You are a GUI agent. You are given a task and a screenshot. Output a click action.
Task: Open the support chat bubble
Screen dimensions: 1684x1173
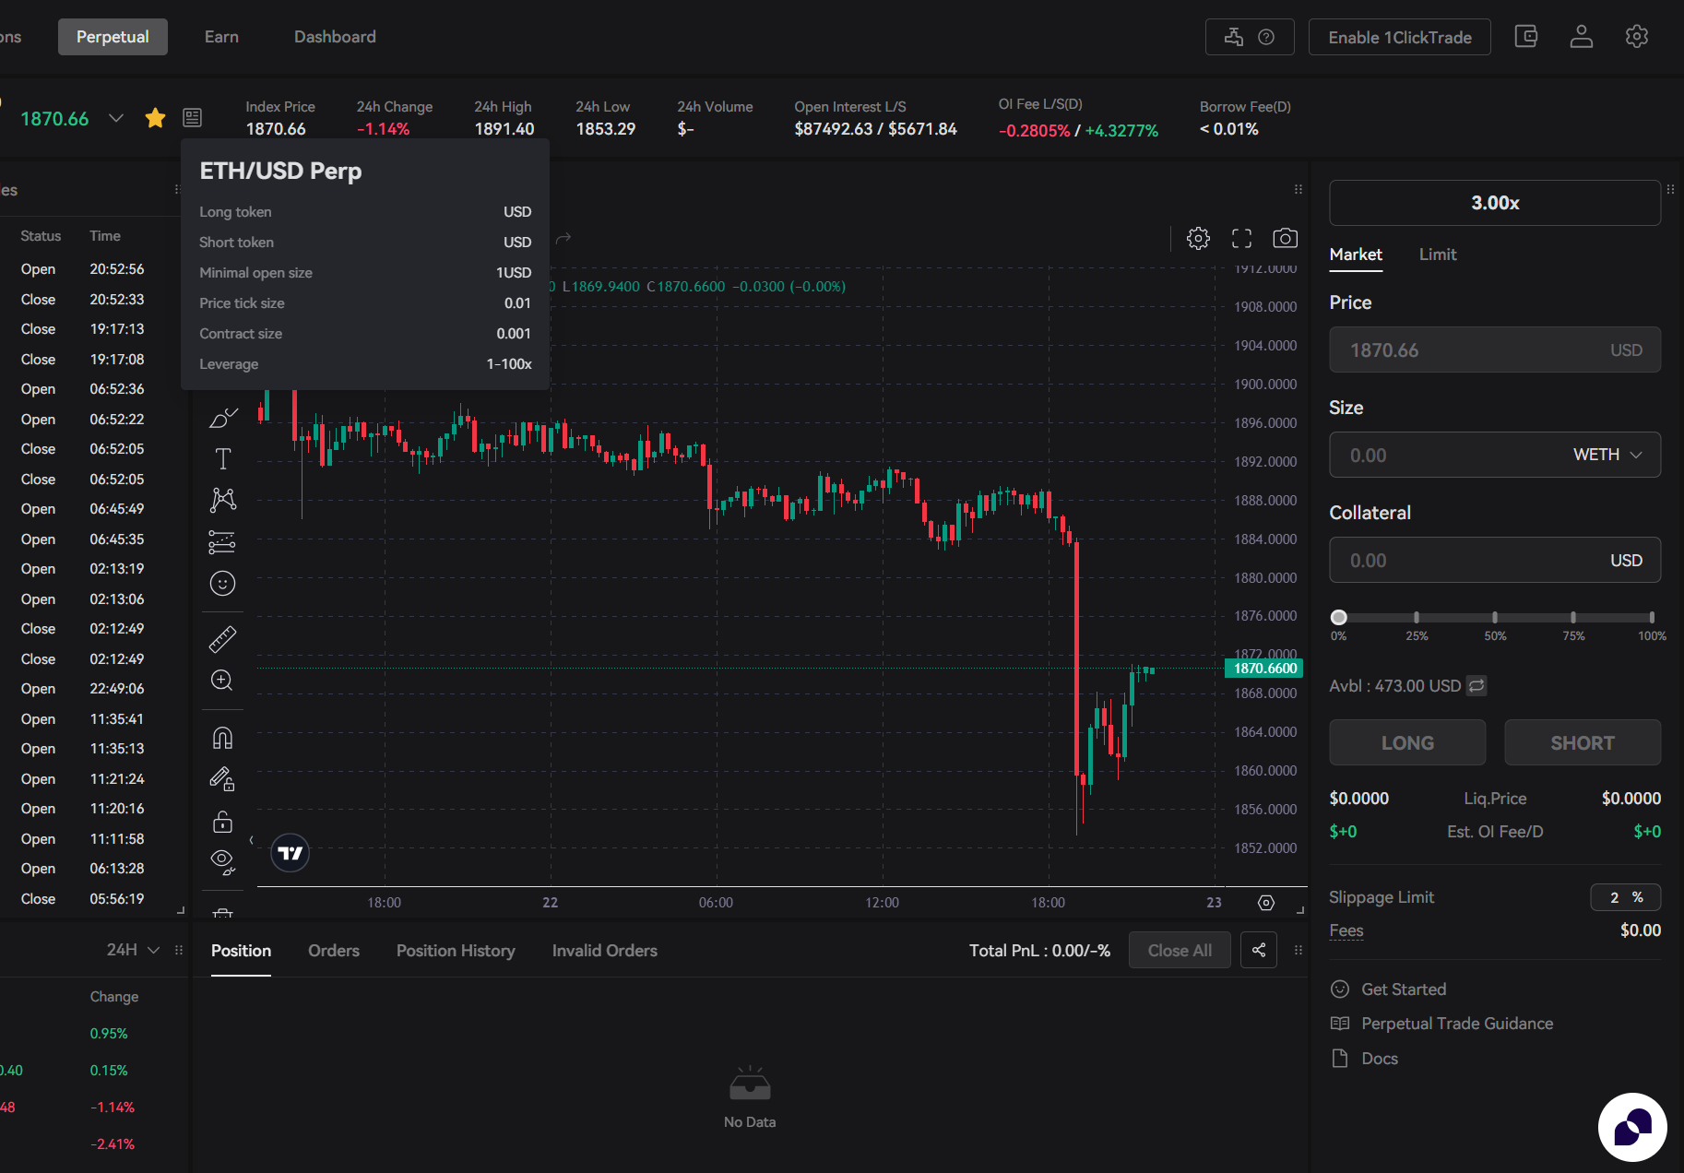tap(1632, 1127)
